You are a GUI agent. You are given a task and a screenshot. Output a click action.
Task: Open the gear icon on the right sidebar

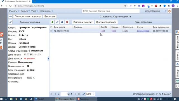coord(177,64)
